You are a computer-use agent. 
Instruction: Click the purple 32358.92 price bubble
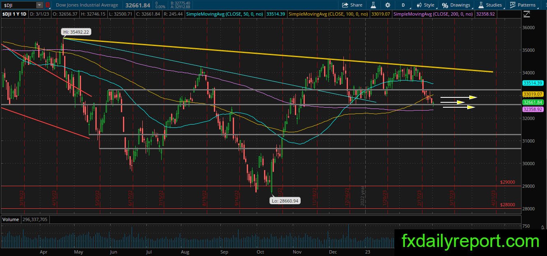tap(533, 109)
